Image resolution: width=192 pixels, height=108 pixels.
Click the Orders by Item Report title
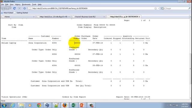tap(74, 97)
